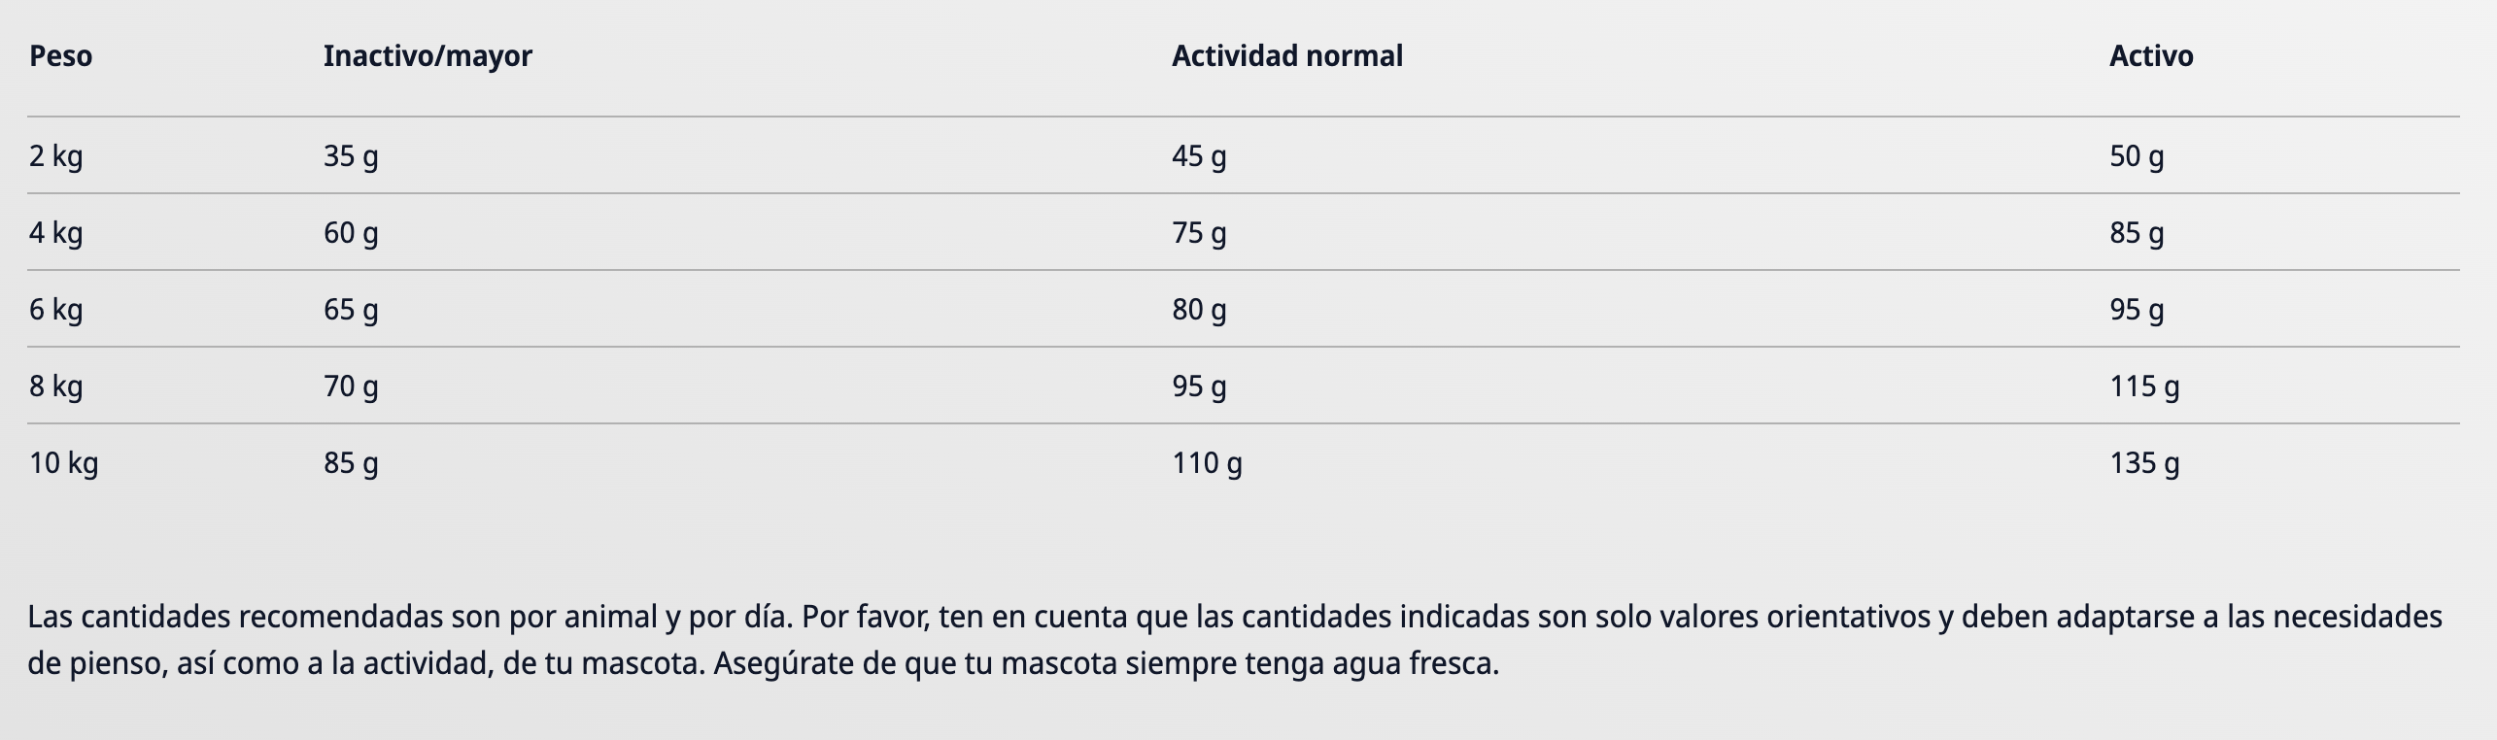
Task: Click 60 g in the 4 kg row
Action: click(351, 233)
